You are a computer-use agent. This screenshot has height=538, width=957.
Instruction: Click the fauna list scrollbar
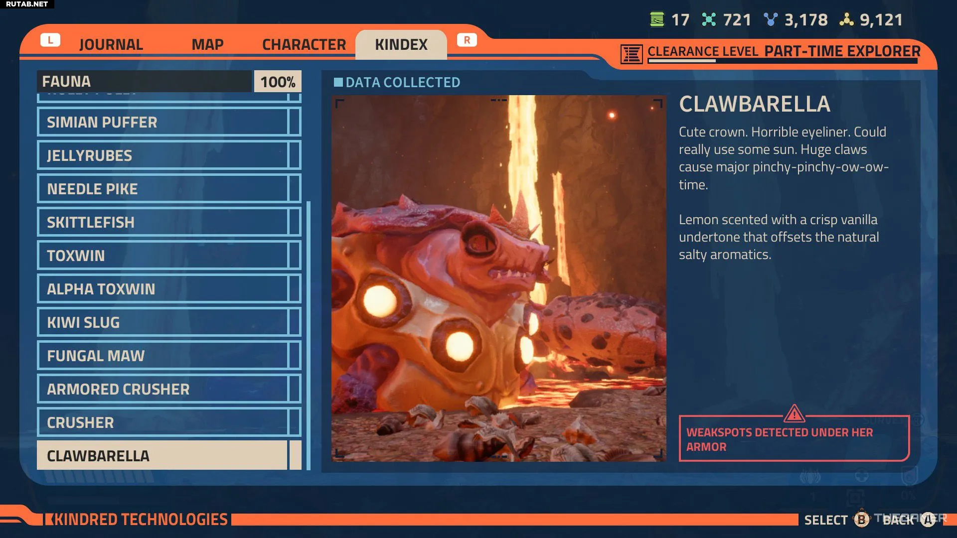click(309, 336)
